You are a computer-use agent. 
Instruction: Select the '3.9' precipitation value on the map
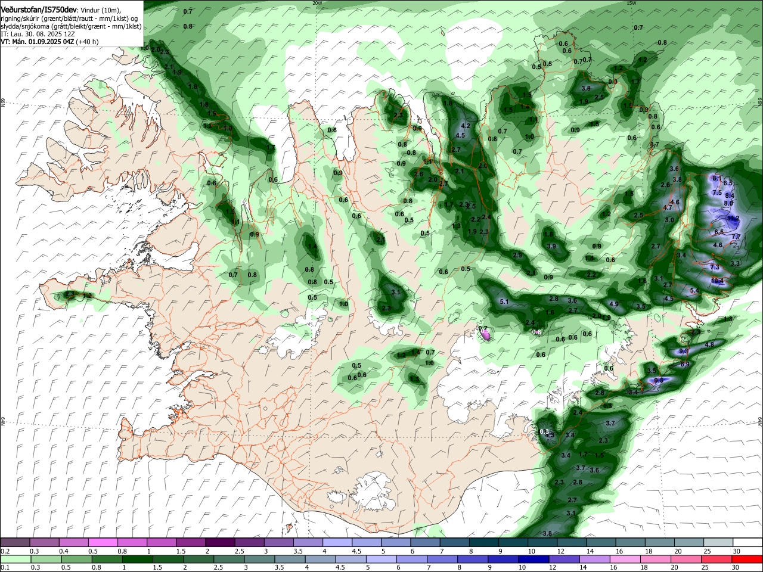coord(551,247)
